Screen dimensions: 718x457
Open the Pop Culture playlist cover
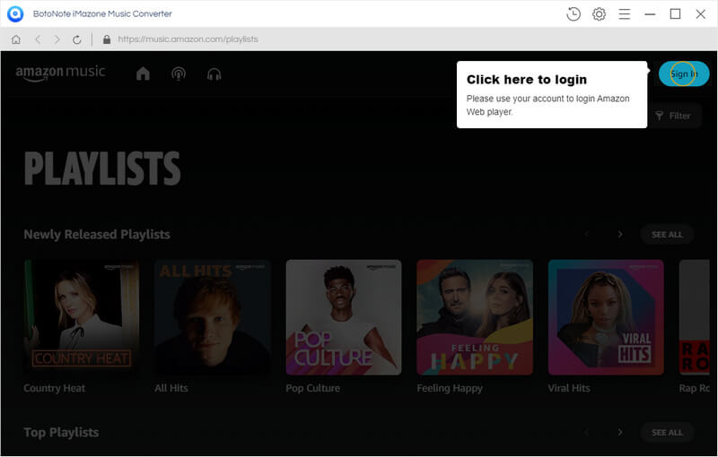(x=344, y=317)
